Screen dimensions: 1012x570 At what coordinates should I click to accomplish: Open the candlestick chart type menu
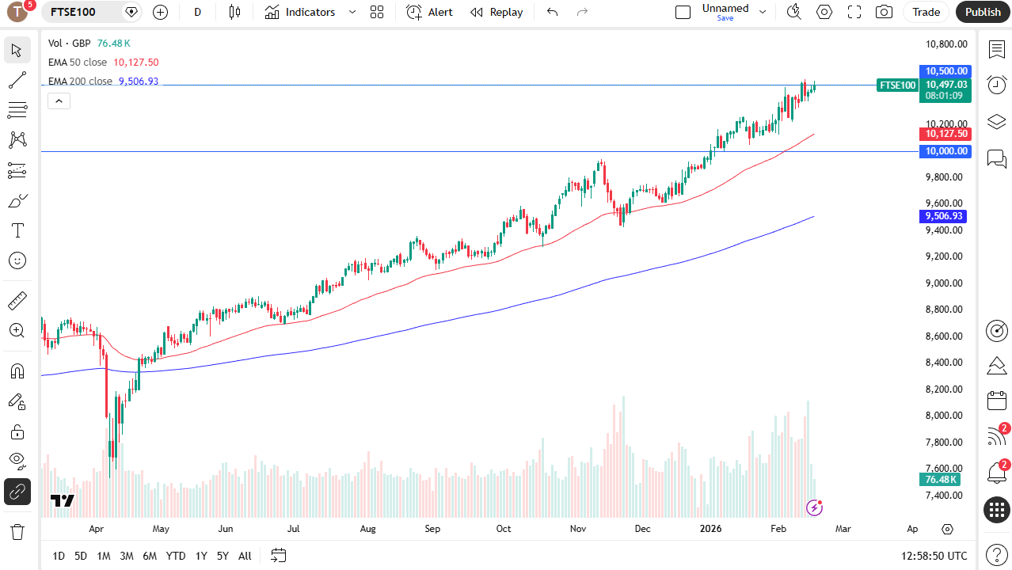(234, 12)
